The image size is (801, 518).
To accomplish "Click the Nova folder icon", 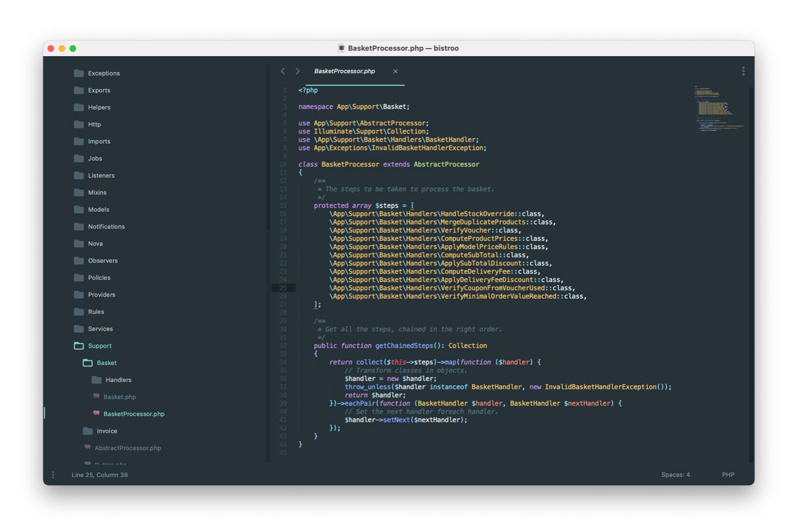I will (x=79, y=244).
